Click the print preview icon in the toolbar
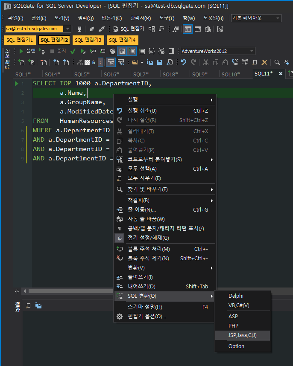This screenshot has height=366, width=293. click(170, 62)
